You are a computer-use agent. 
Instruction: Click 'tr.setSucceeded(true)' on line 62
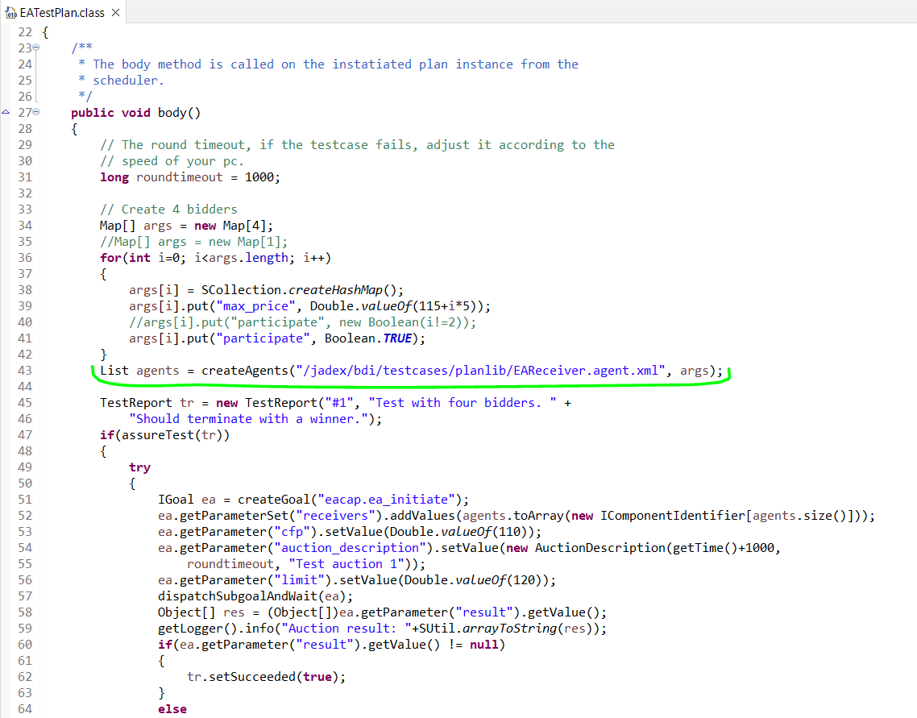pyautogui.click(x=263, y=676)
